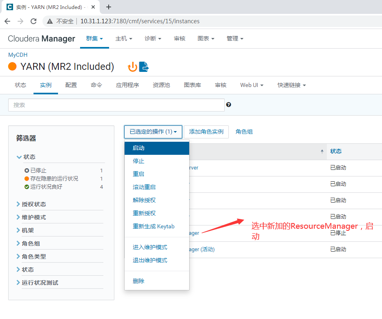Switch to the service 审核 tab

(x=221, y=85)
